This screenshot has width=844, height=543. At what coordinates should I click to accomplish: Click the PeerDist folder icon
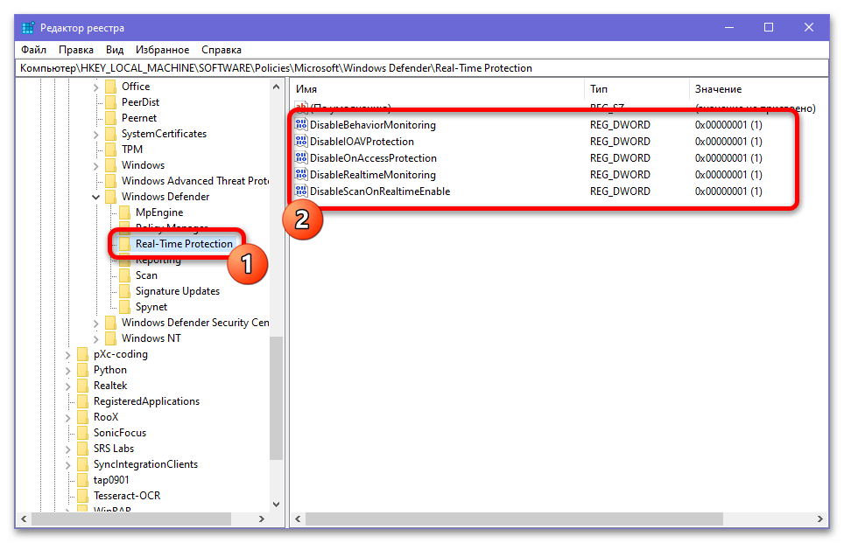111,102
